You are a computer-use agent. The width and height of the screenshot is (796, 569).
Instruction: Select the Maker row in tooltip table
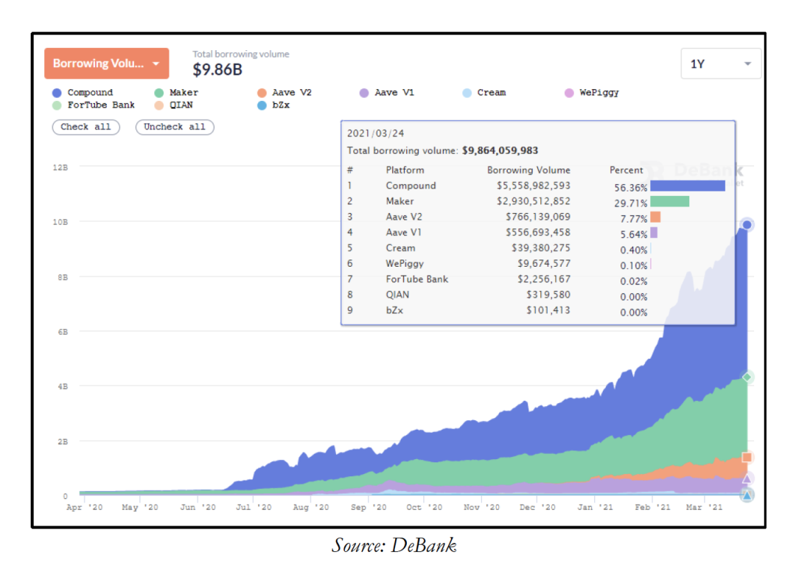click(x=537, y=201)
